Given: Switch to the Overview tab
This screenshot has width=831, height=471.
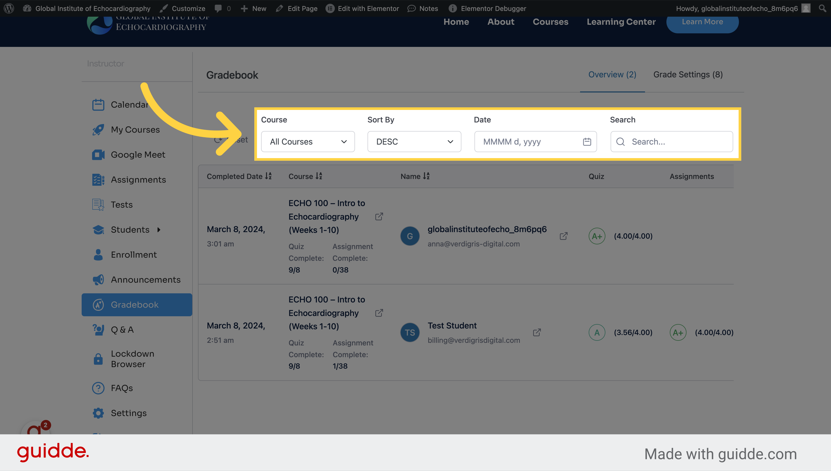Looking at the screenshot, I should click(612, 74).
